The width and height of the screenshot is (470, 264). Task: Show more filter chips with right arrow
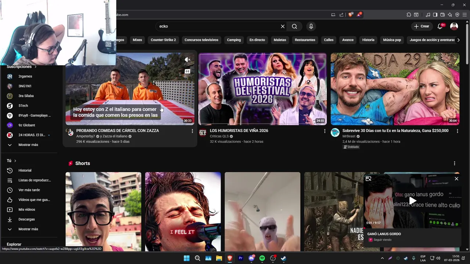[x=458, y=40]
